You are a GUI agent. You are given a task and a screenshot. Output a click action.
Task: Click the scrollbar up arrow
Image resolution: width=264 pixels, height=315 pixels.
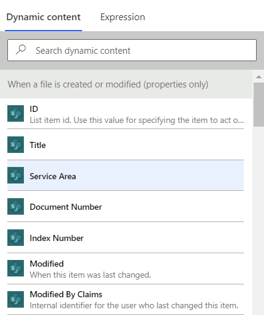258,76
